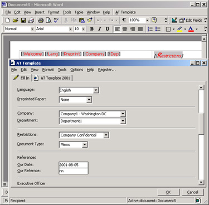
Task: Click the Our Date input field
Action: [74, 165]
